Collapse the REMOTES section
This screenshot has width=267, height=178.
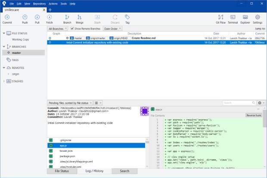[x=4, y=68]
